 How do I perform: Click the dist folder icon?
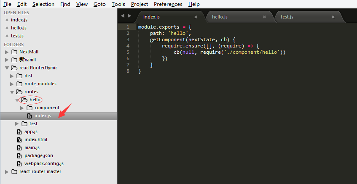(x=19, y=76)
